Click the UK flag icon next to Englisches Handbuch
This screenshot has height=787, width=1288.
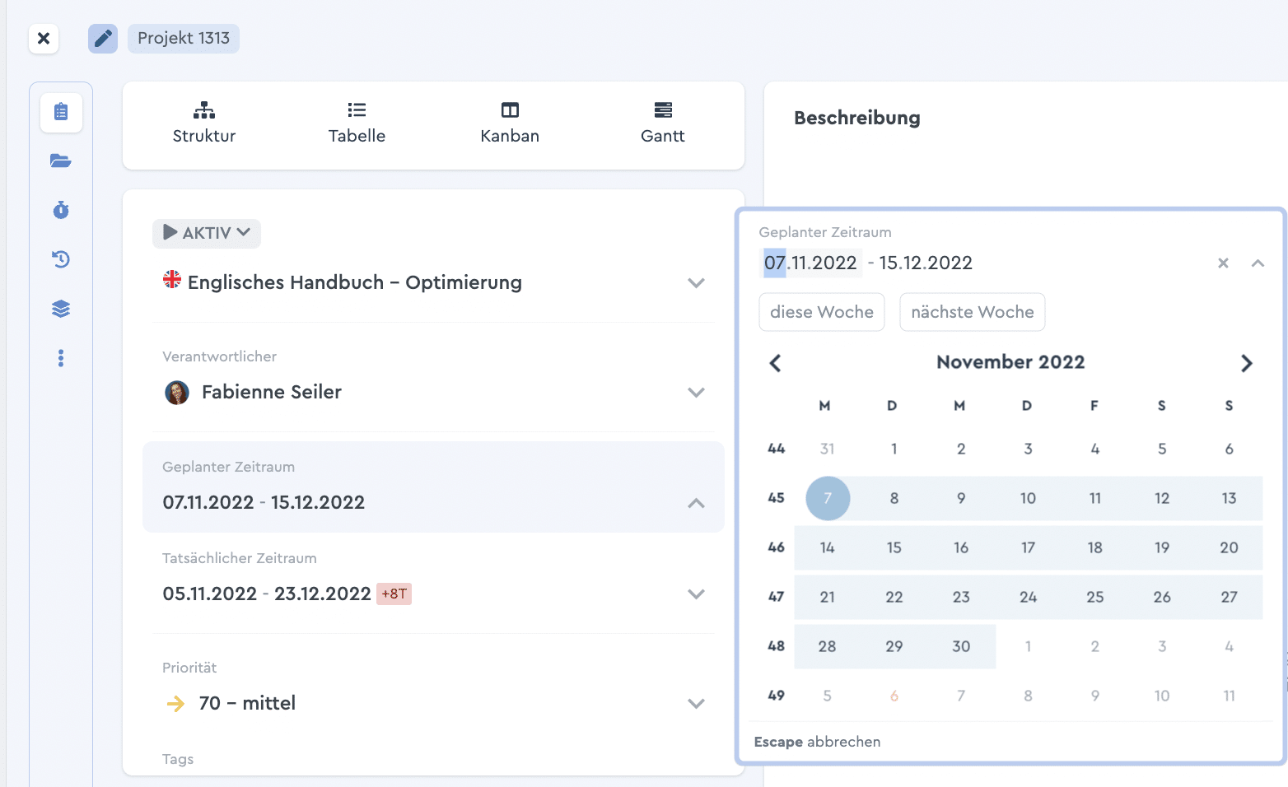coord(172,279)
